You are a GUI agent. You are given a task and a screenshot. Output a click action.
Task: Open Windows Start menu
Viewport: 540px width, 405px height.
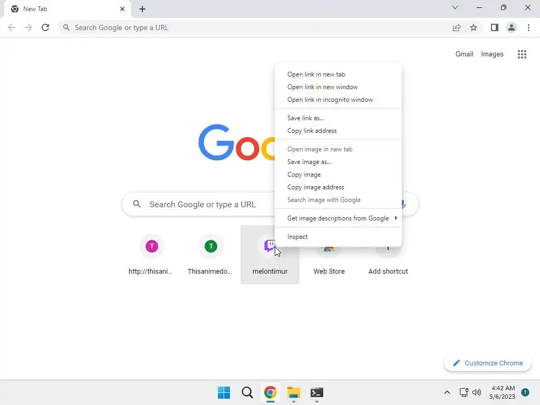[x=224, y=392]
